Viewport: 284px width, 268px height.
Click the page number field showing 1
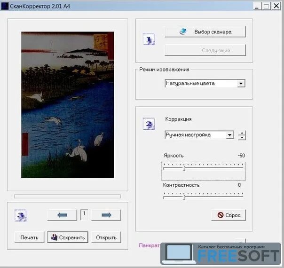click(84, 215)
